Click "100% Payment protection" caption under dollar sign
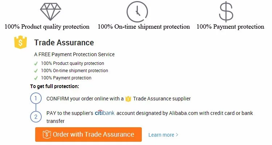This screenshot has width=272, height=145. click(230, 26)
